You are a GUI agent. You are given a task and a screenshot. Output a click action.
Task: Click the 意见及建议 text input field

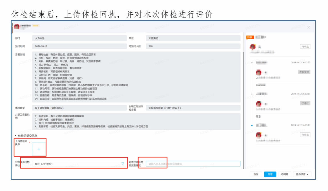pyautogui.click(x=193, y=164)
